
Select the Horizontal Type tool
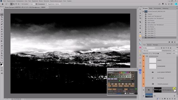(2, 48)
